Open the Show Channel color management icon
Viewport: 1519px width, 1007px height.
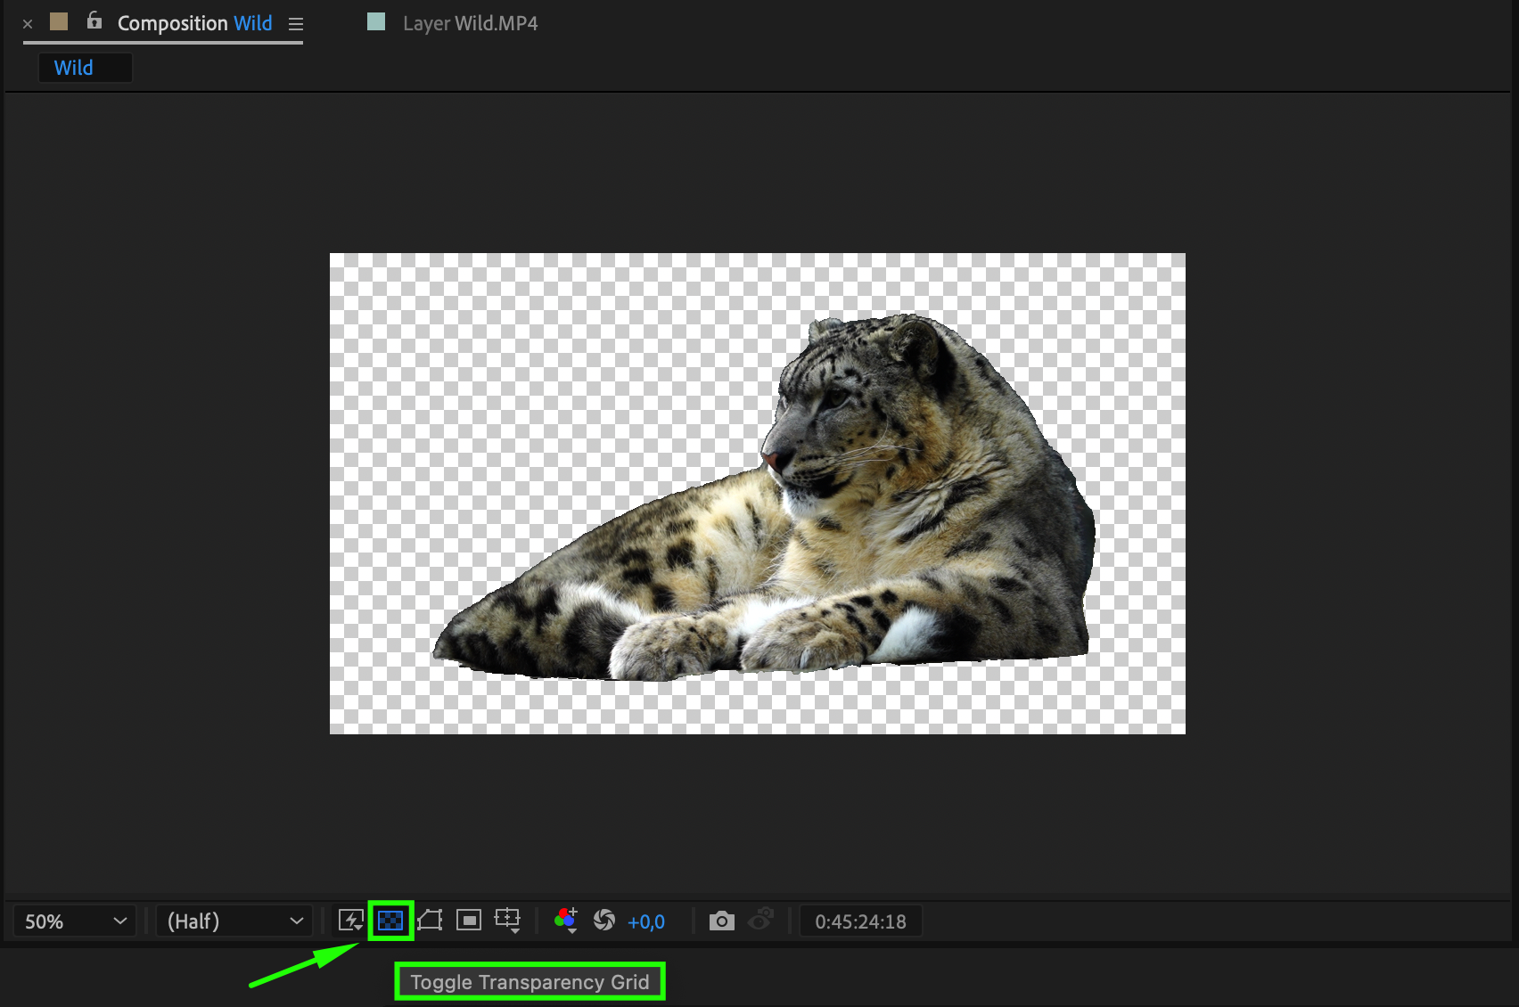[x=566, y=921]
